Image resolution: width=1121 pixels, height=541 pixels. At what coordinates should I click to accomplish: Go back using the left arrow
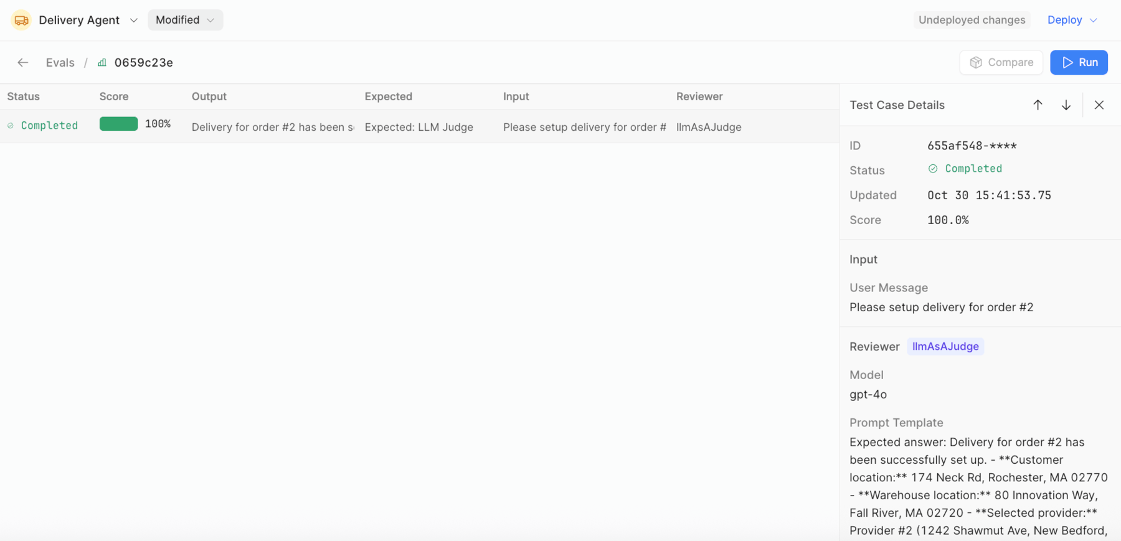23,62
